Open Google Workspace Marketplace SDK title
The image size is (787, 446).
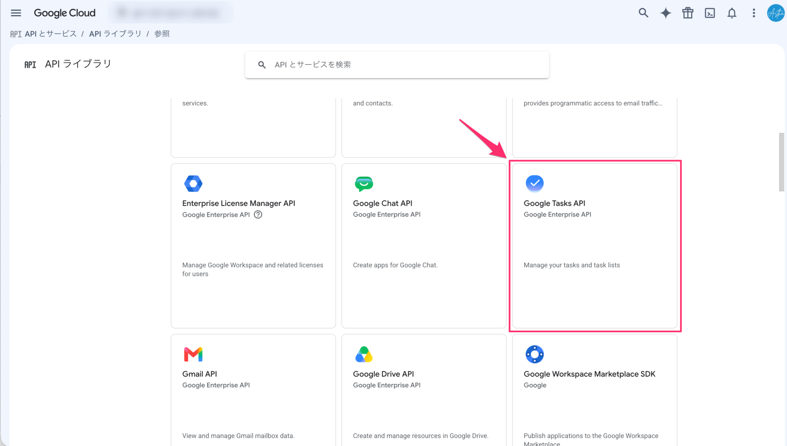(589, 374)
